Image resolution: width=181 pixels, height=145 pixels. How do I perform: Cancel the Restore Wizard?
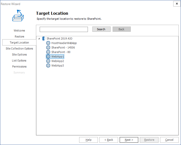(x=169, y=140)
